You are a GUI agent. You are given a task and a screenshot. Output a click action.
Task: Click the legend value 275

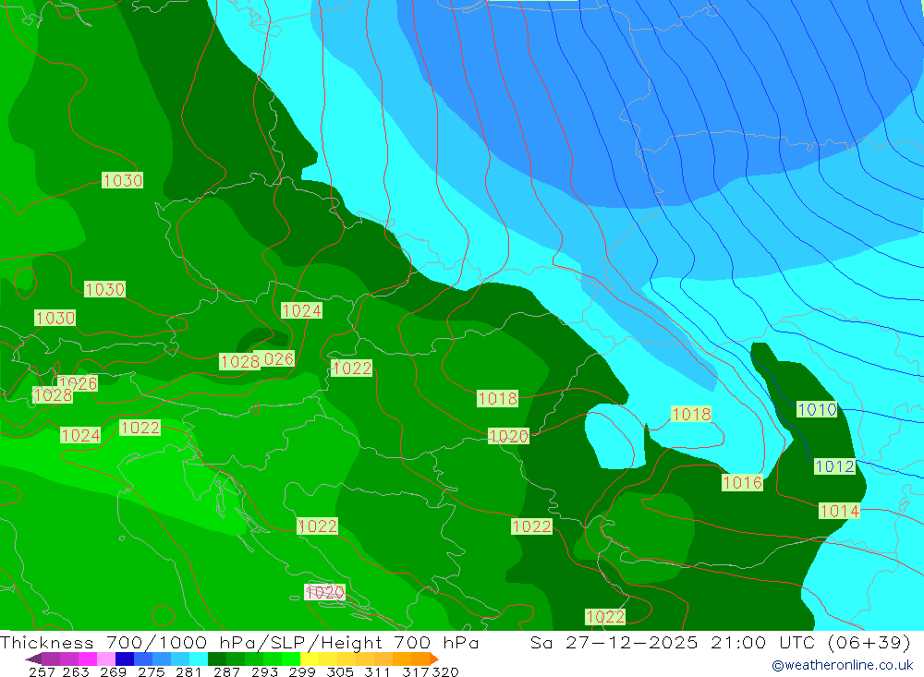(151, 671)
